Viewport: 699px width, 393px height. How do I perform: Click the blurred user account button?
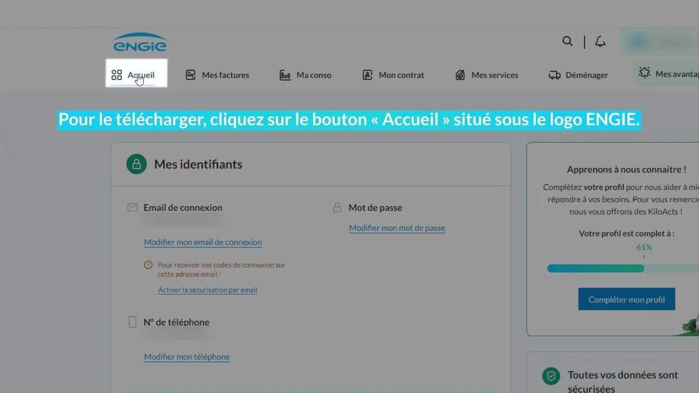point(659,43)
